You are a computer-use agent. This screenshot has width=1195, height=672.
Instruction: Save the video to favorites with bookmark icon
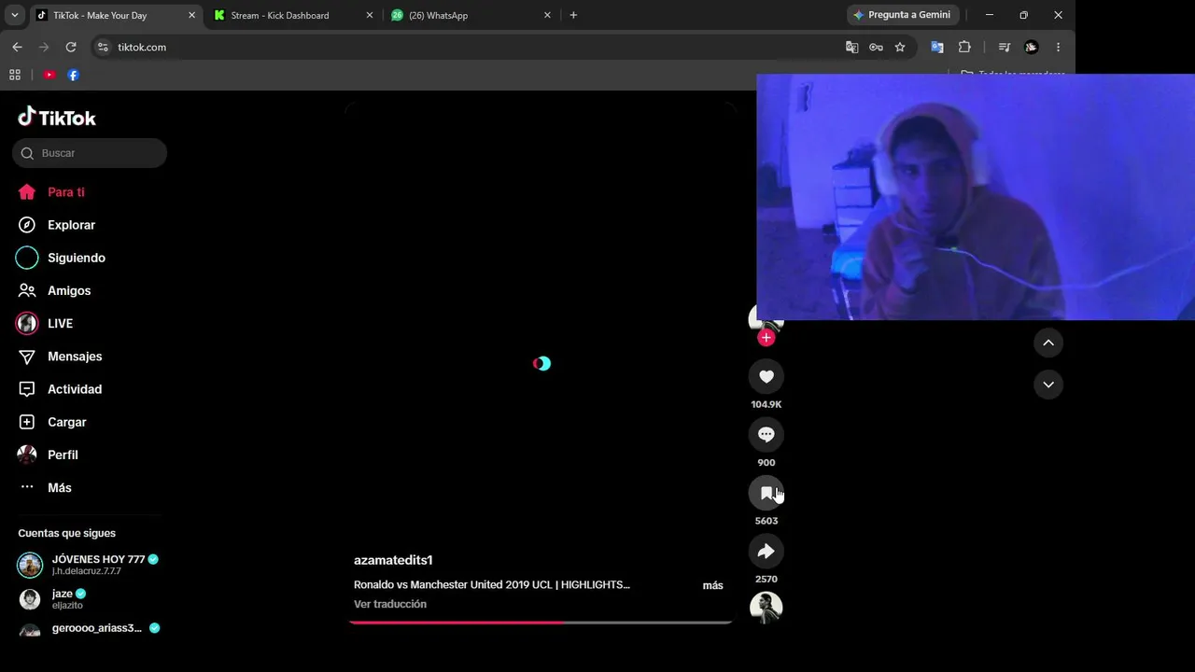766,493
